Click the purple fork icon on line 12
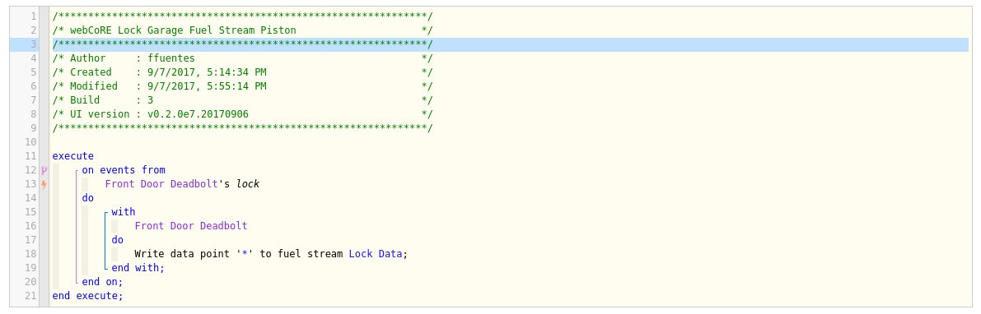Image resolution: width=981 pixels, height=314 pixels. pyautogui.click(x=44, y=170)
